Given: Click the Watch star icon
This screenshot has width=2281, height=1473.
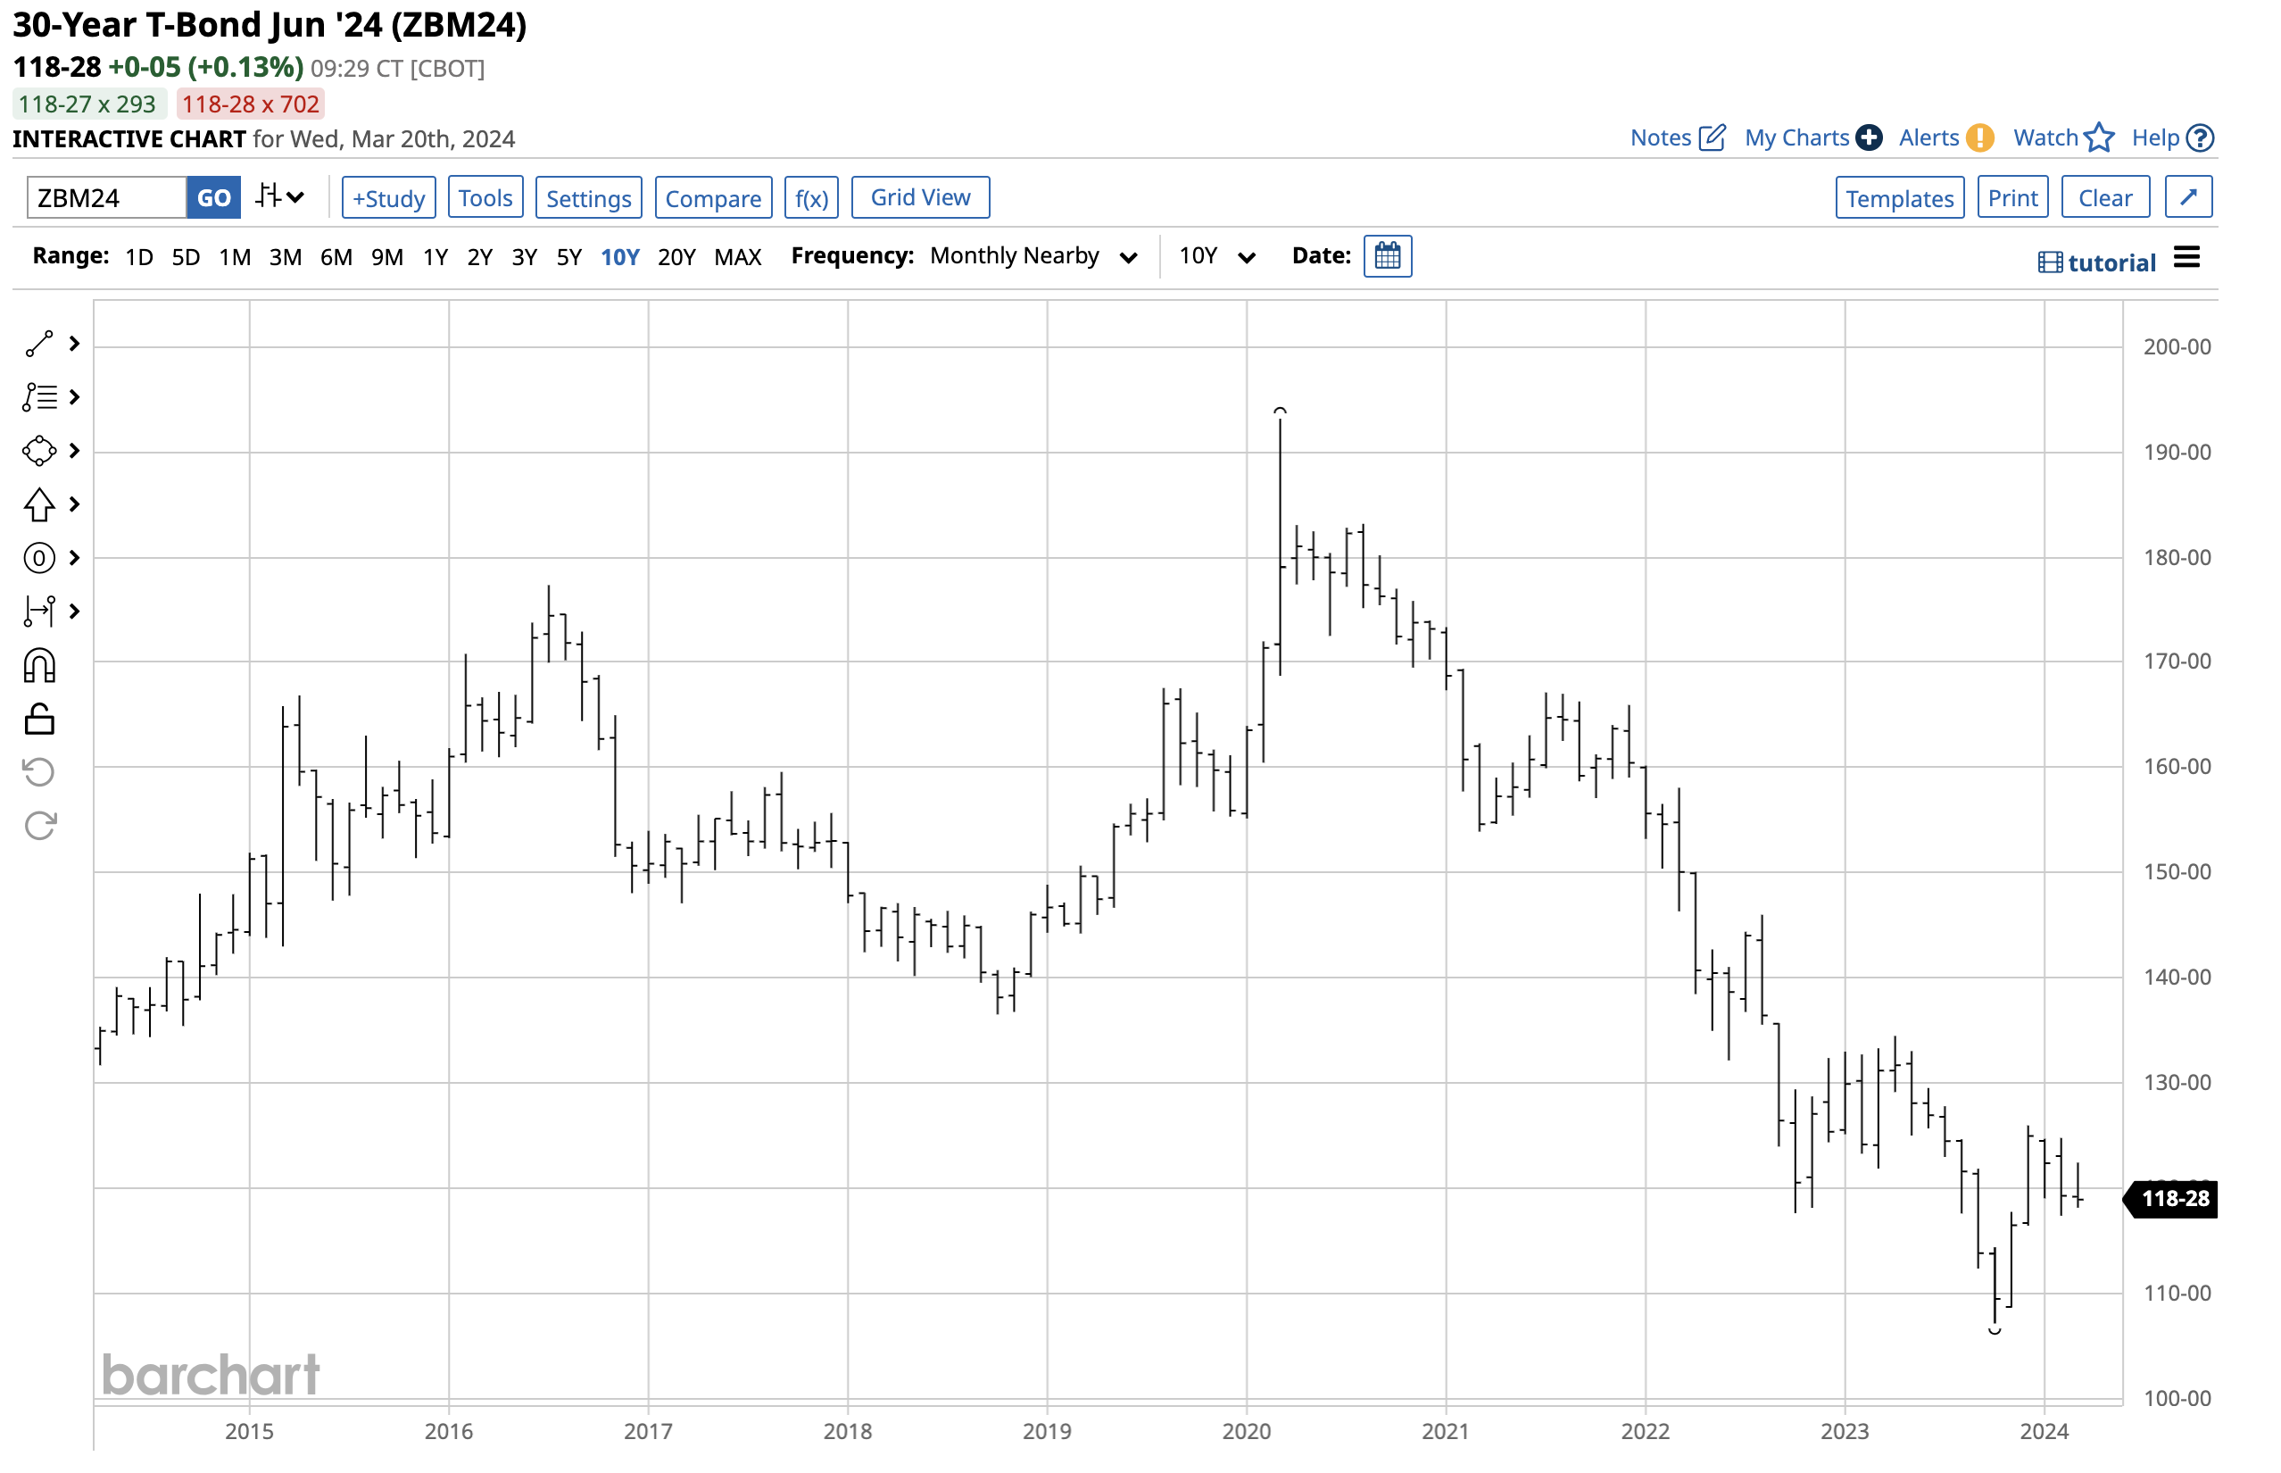Looking at the screenshot, I should click(2099, 137).
